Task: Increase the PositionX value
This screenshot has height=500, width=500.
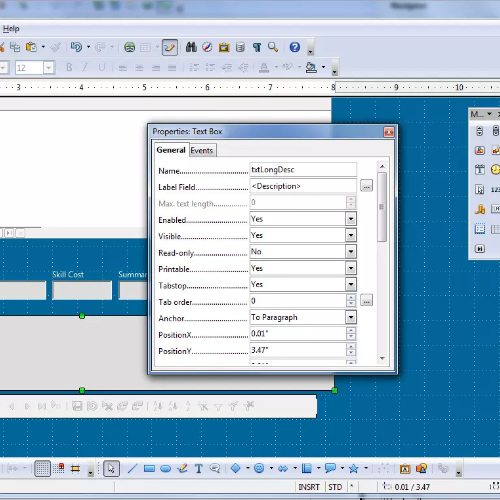Action: [351, 330]
